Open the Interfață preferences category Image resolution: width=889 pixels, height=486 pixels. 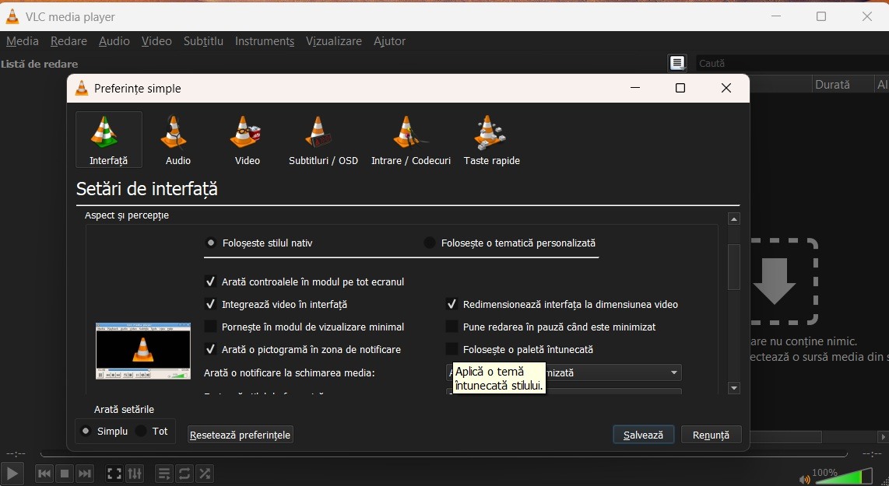(x=108, y=140)
